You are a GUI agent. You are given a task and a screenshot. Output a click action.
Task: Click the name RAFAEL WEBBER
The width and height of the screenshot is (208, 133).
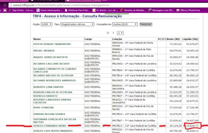[44, 51]
